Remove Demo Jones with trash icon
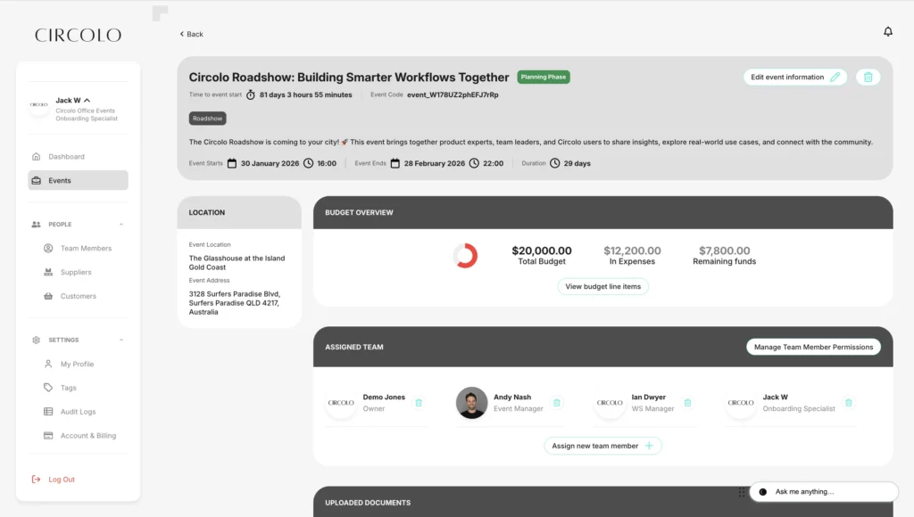The image size is (914, 517). [419, 403]
